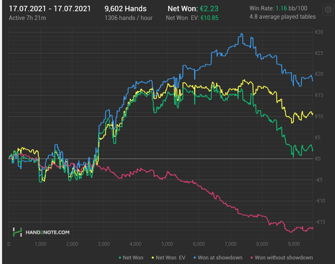335x264 pixels.
Task: Toggle the Won without showdown legend entry
Action: click(x=281, y=258)
